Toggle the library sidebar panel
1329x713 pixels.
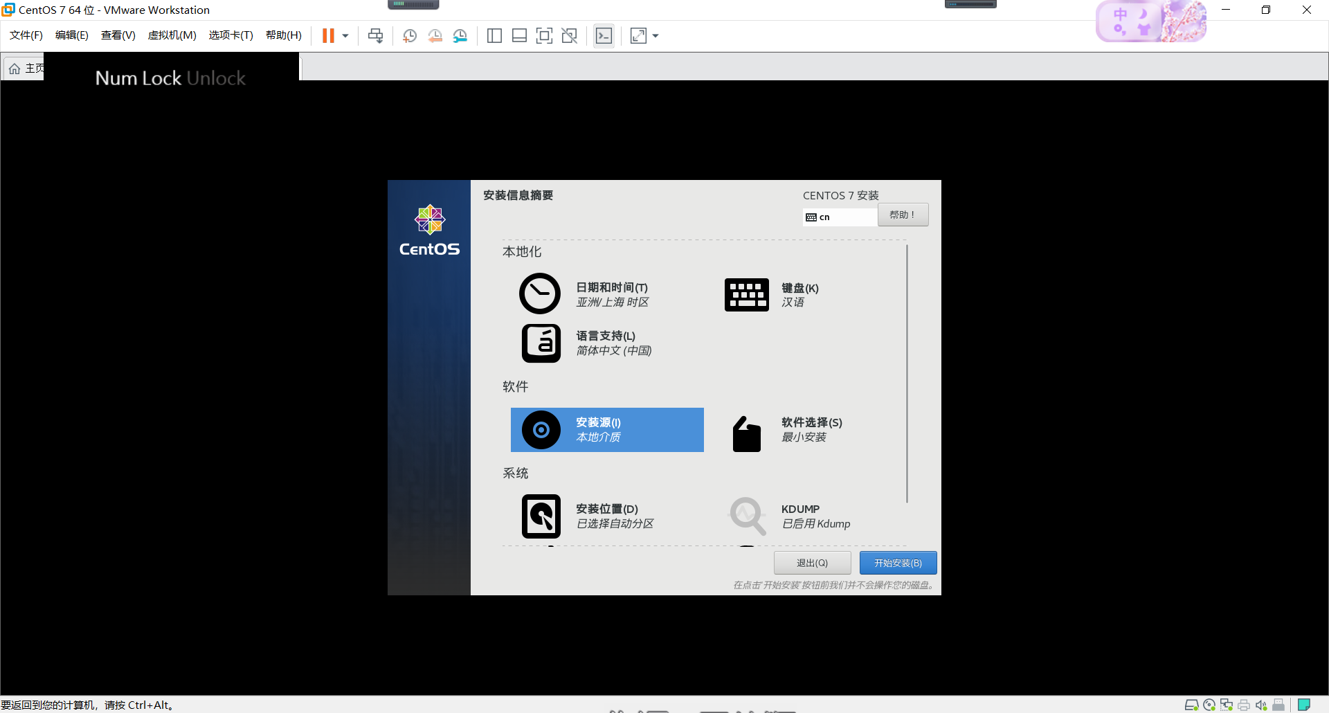(x=494, y=36)
